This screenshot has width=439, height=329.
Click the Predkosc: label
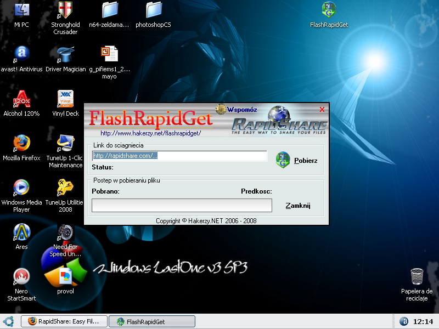[x=256, y=191]
